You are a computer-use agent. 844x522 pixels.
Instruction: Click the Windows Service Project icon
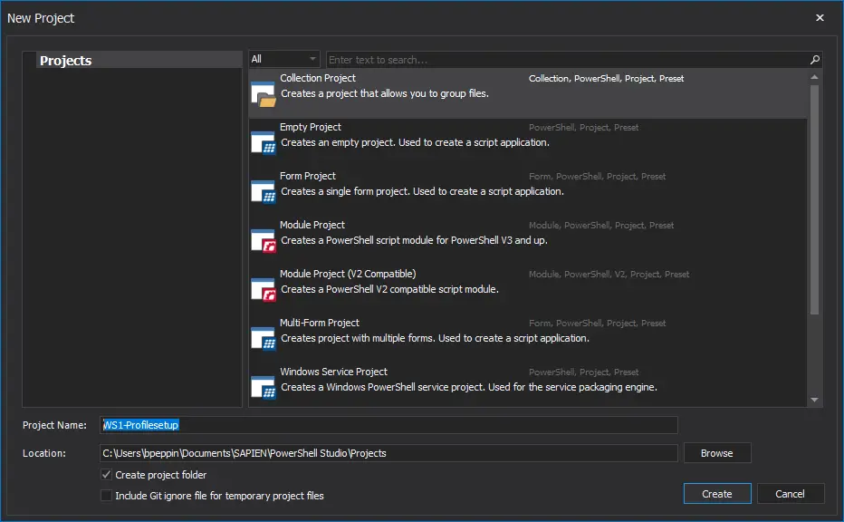point(264,388)
